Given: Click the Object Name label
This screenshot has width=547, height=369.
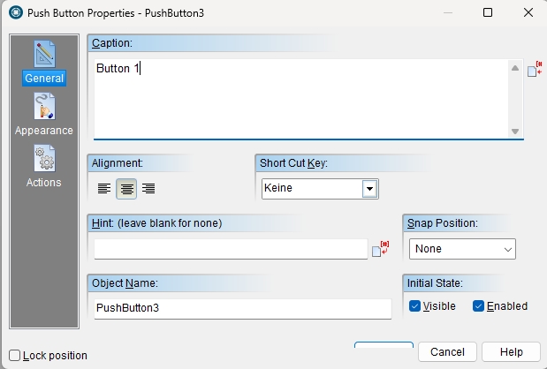Looking at the screenshot, I should 125,283.
